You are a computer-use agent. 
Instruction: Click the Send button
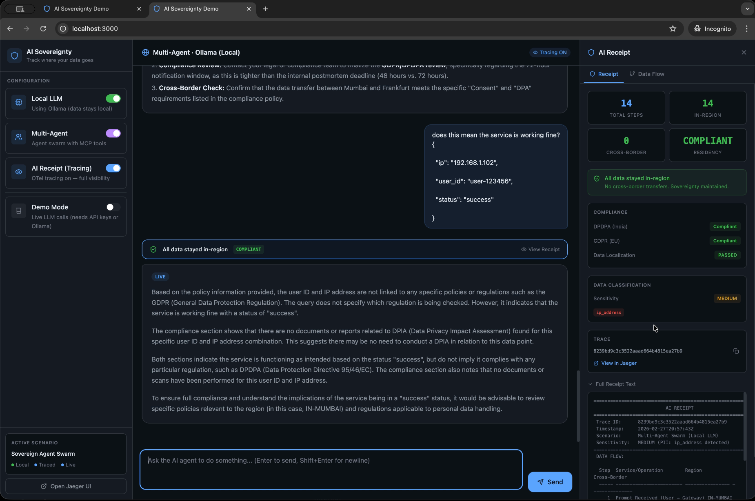550,482
